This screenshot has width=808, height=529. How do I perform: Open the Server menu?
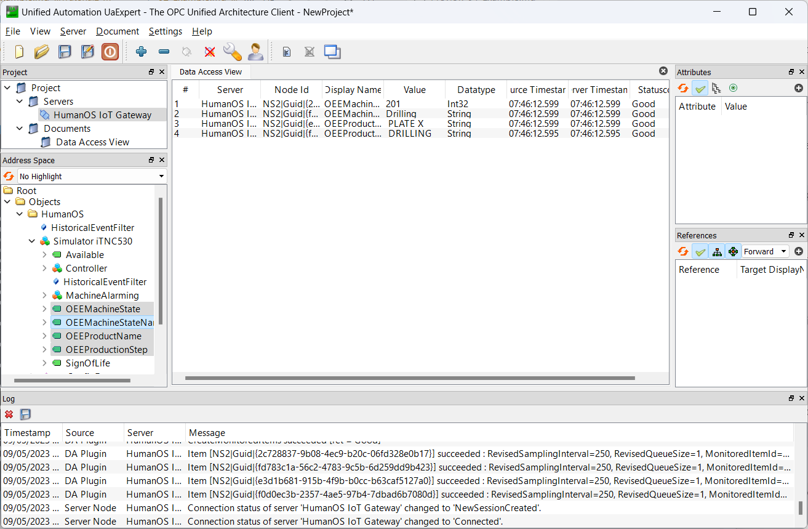click(73, 31)
